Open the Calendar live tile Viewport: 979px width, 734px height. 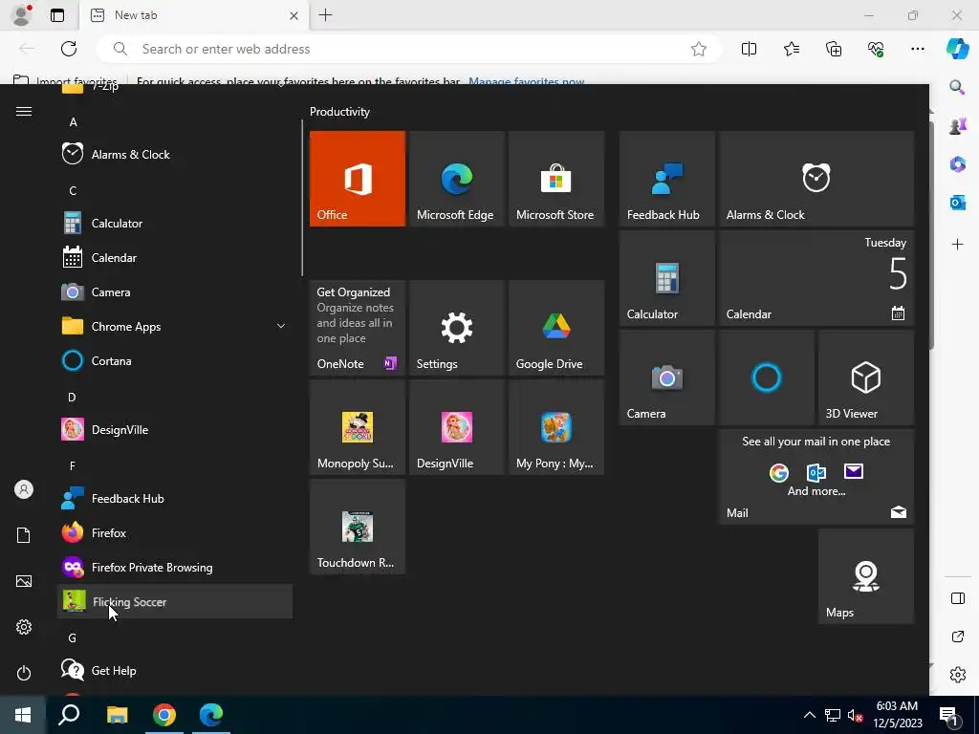(x=816, y=278)
